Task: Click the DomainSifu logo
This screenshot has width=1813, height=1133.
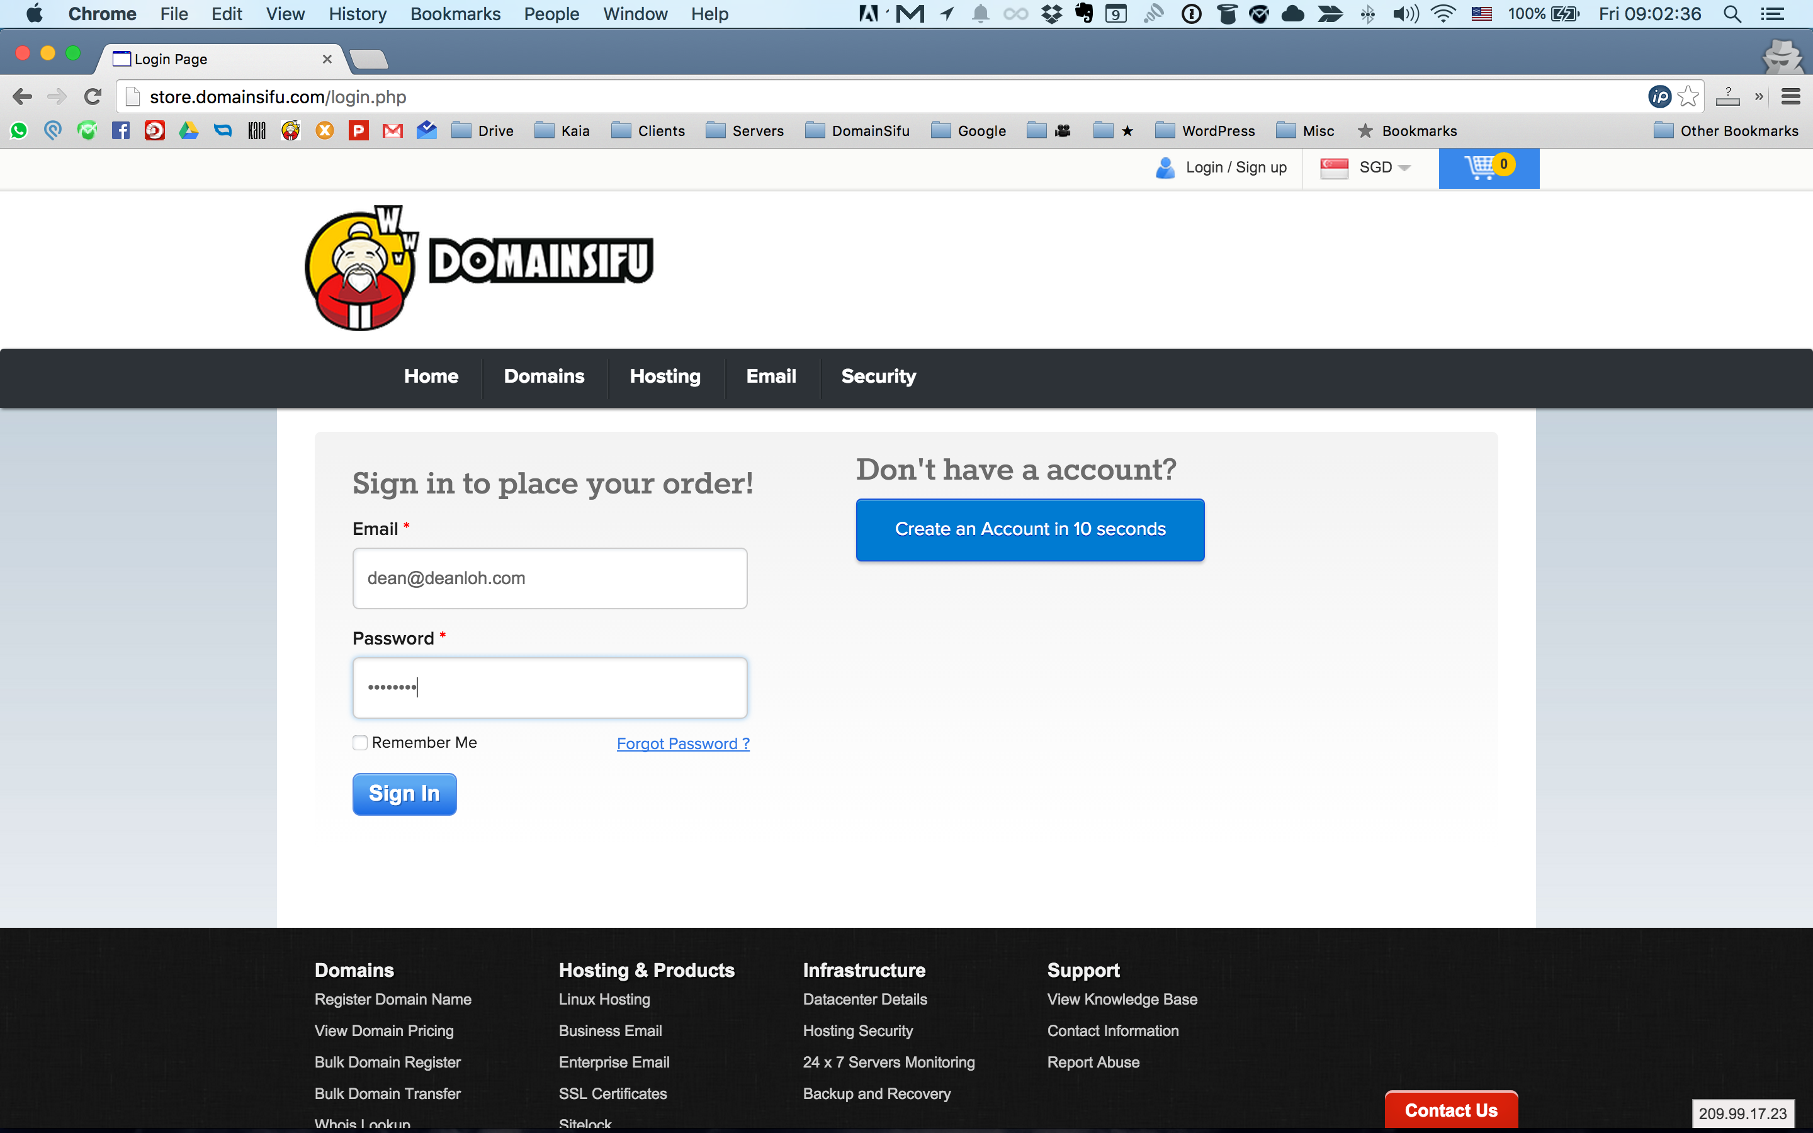Action: [x=480, y=268]
